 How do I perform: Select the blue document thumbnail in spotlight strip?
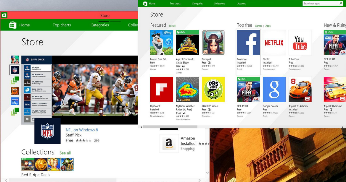[x=15, y=101]
